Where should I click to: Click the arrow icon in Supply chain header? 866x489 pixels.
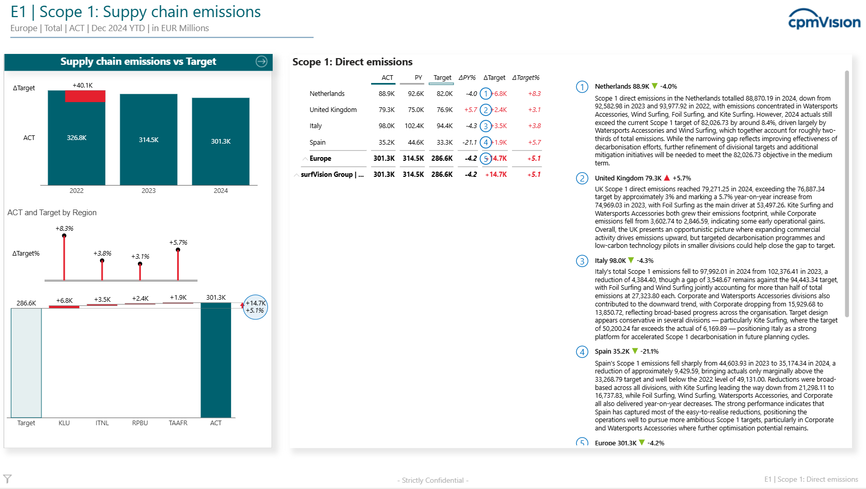pyautogui.click(x=262, y=62)
